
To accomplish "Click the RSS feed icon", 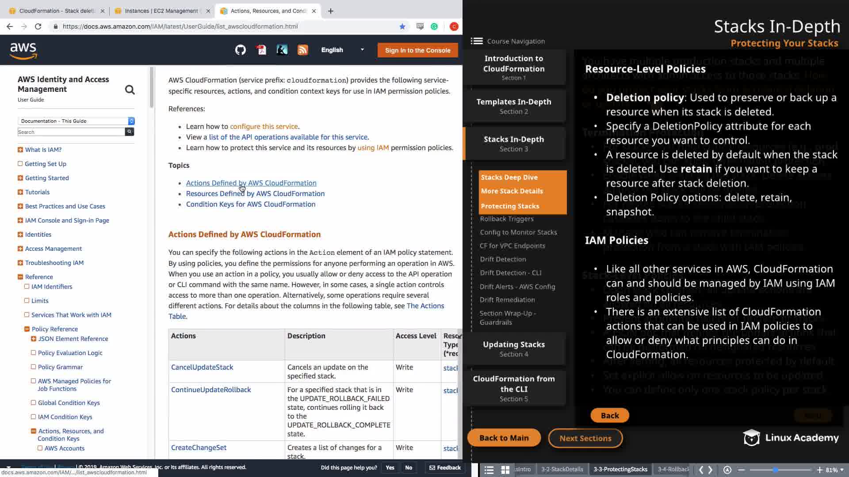I will point(302,50).
